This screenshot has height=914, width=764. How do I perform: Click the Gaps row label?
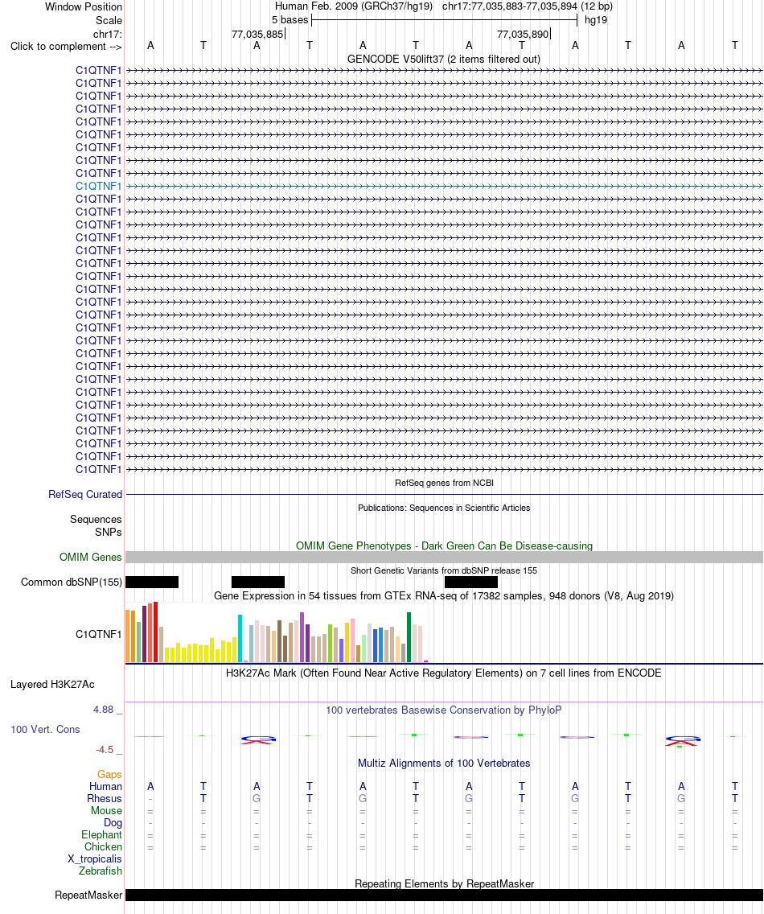(x=109, y=774)
